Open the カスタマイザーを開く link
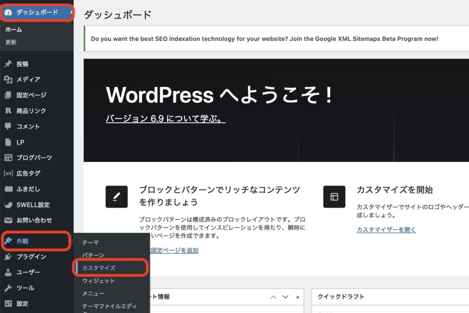The height and width of the screenshot is (313, 469). [386, 230]
